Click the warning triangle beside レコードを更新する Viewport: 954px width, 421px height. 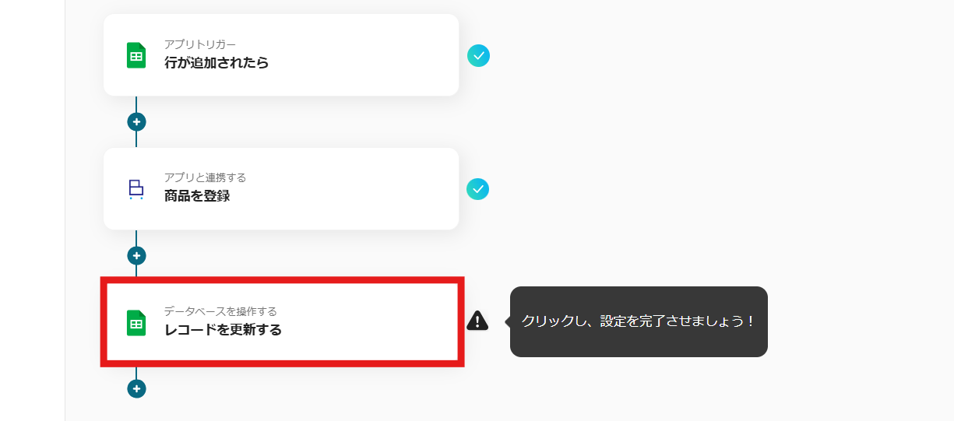[477, 320]
